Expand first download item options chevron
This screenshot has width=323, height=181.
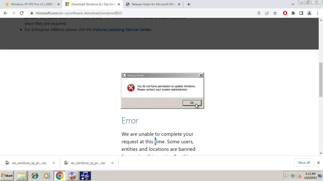click(x=54, y=163)
